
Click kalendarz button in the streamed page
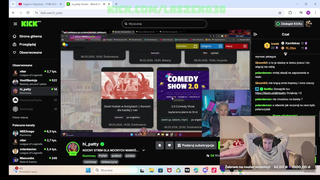coord(187,46)
